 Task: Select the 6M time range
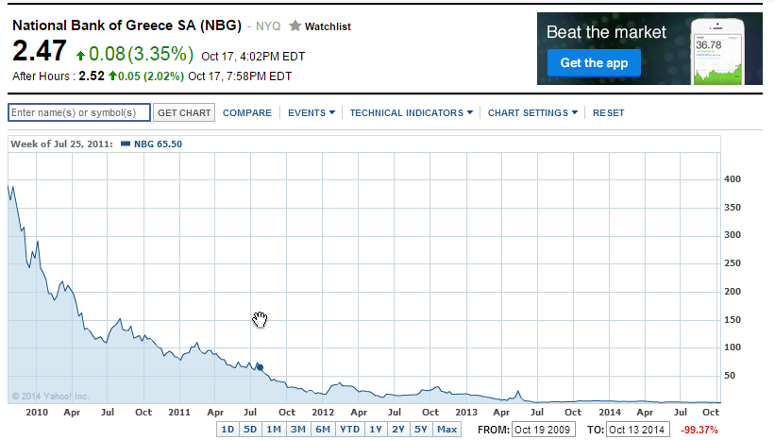323,429
